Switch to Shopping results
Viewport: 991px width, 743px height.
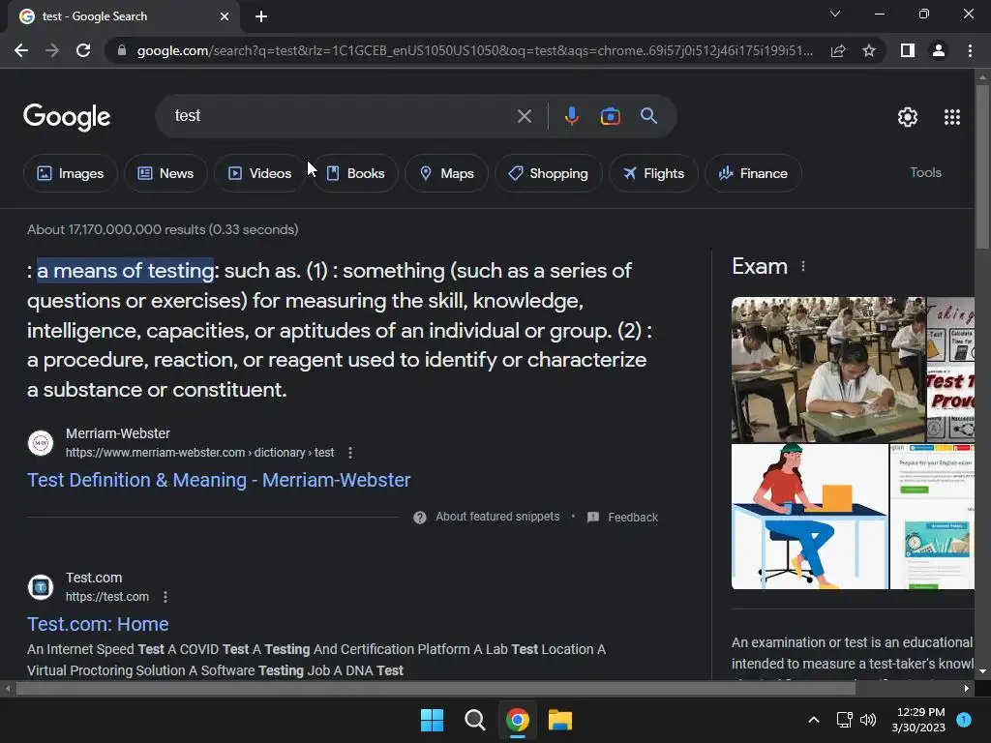548,173
